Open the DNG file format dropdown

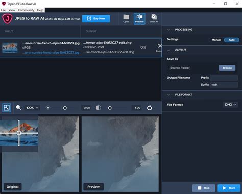point(230,105)
